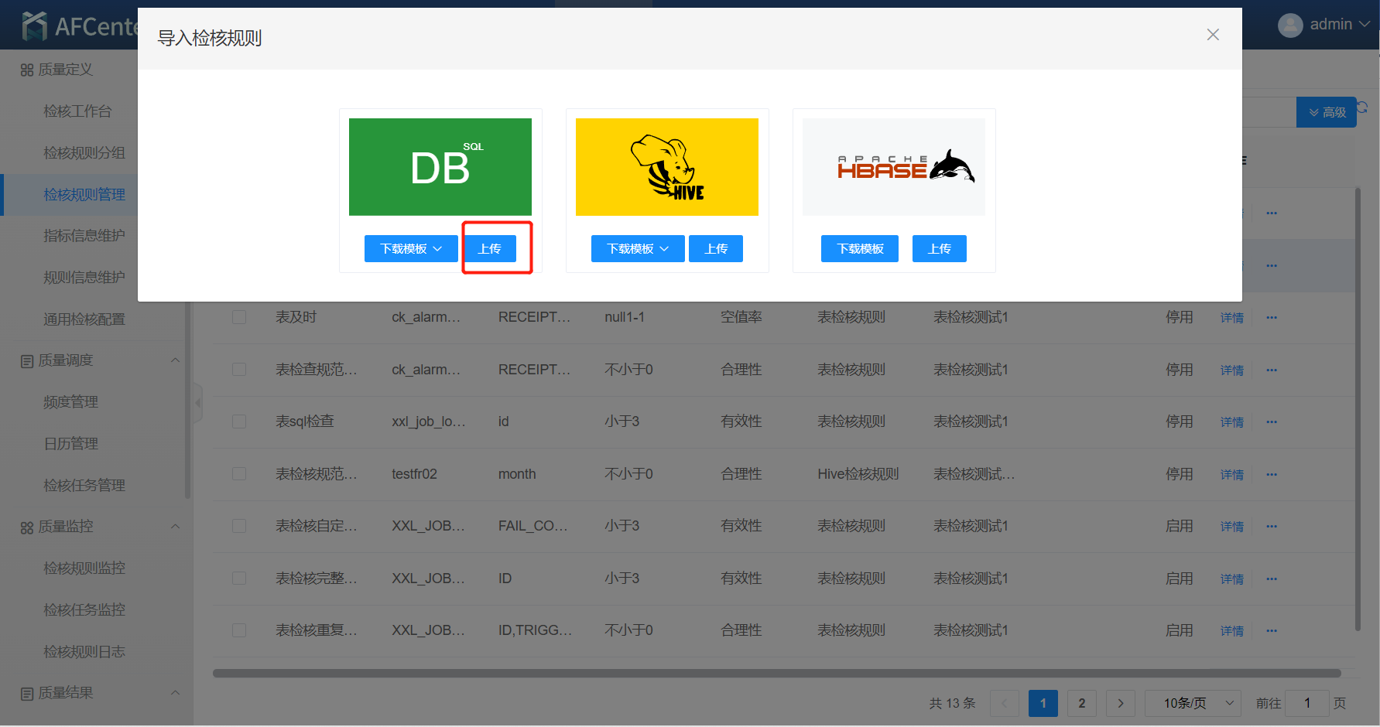The width and height of the screenshot is (1380, 727).
Task: Select the 表sql检查 row checkbox
Action: [x=239, y=422]
